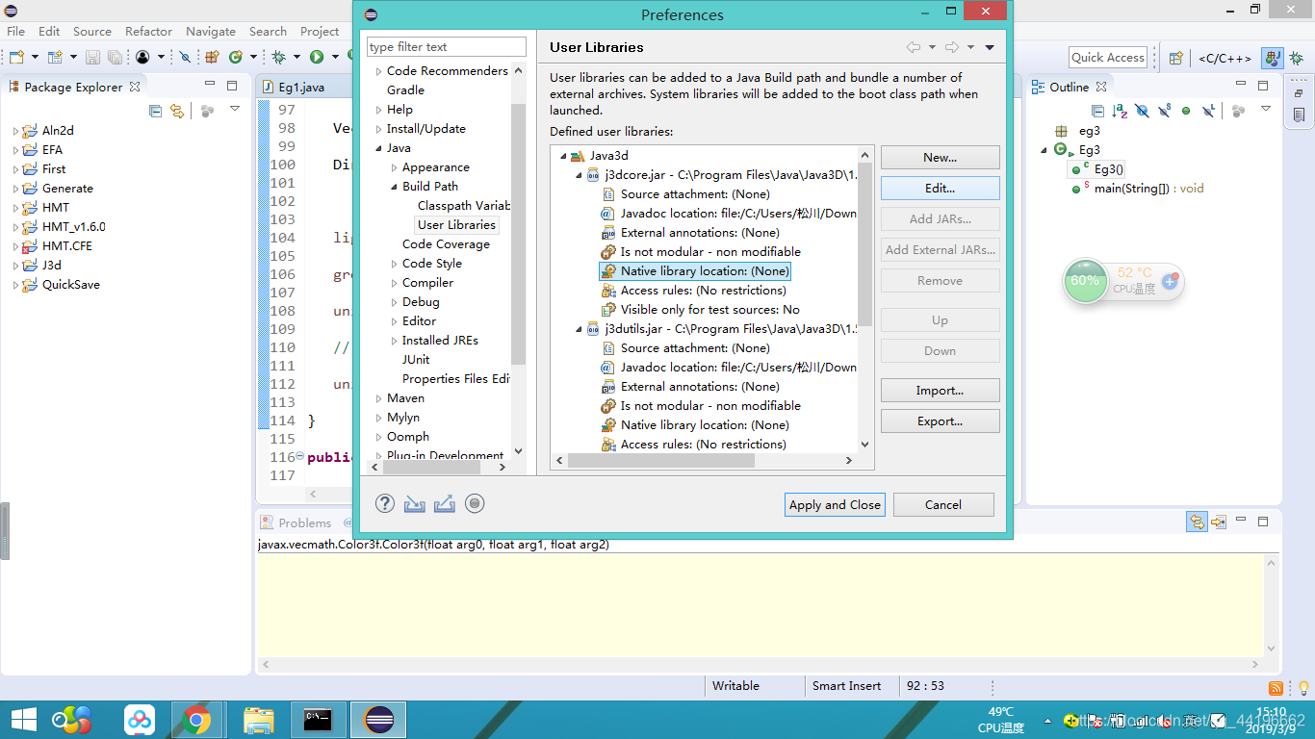This screenshot has width=1315, height=739.
Task: Click the Skip All Breakpoints toolbar icon
Action: pyautogui.click(x=186, y=58)
